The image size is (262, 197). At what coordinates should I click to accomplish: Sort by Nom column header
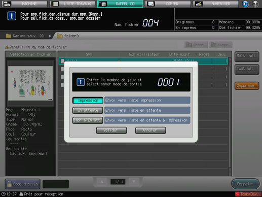pyautogui.click(x=89, y=54)
